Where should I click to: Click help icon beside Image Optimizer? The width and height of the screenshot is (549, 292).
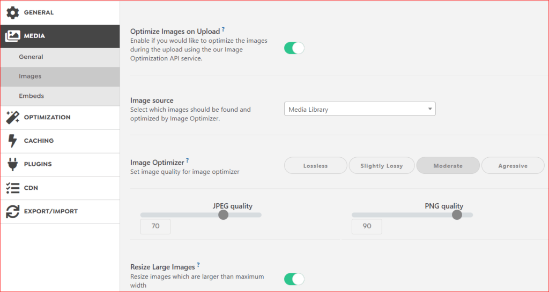click(x=187, y=160)
